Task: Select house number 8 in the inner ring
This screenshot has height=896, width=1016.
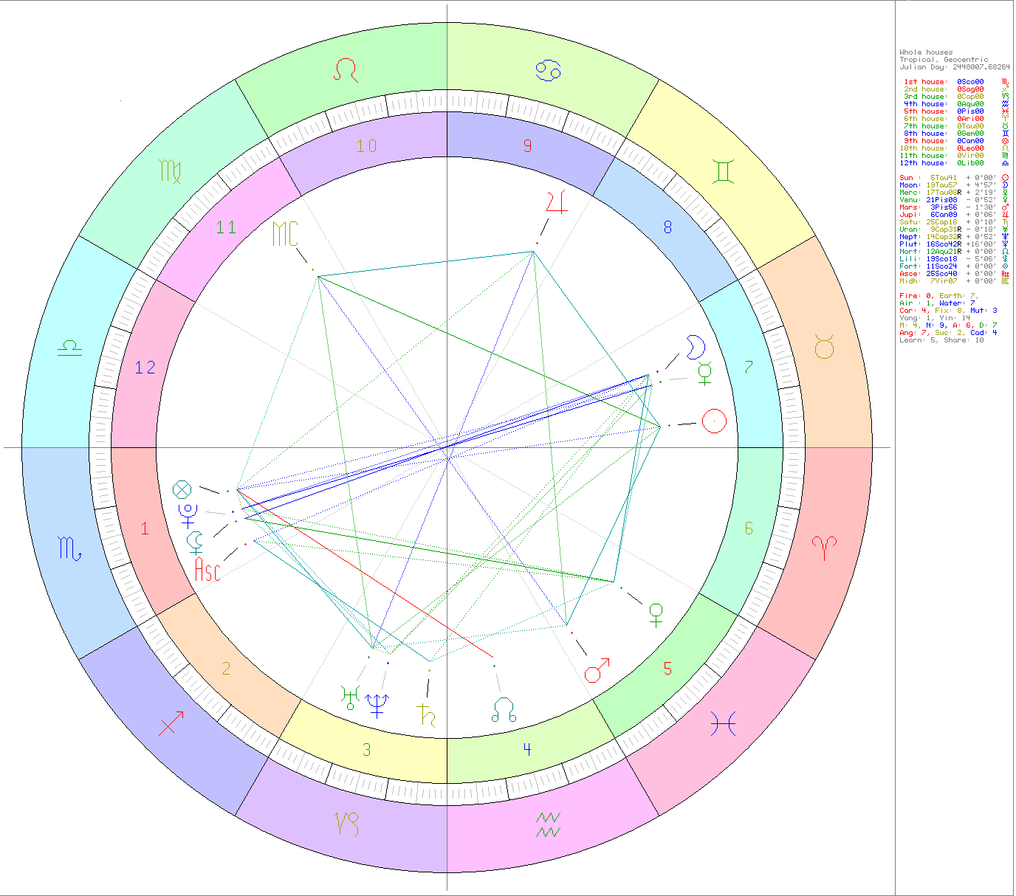Action: click(667, 227)
